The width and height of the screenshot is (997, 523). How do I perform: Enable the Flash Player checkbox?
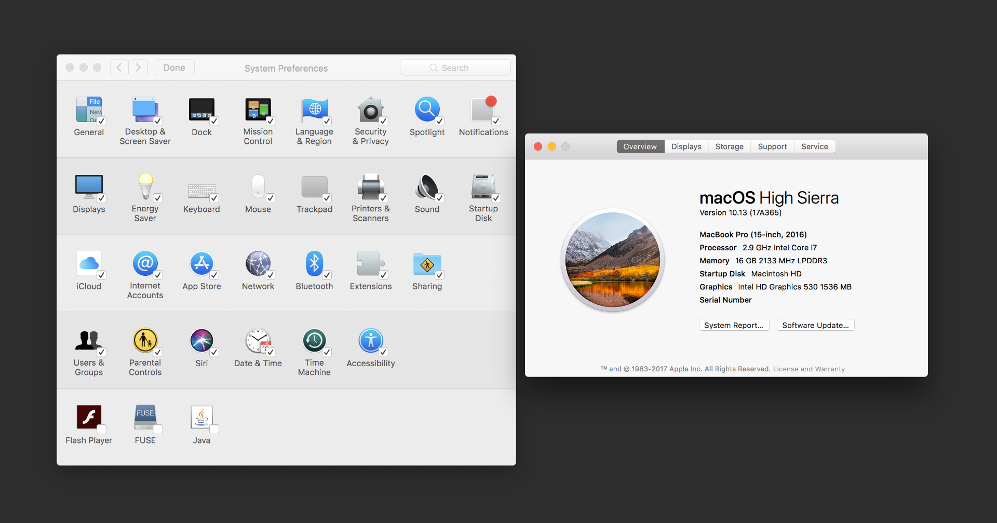click(102, 429)
